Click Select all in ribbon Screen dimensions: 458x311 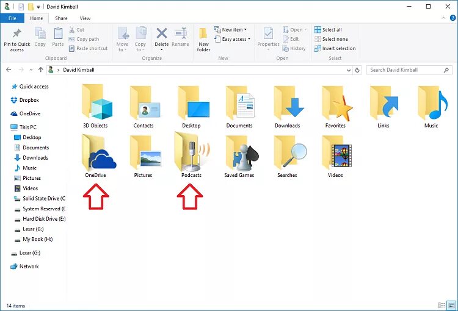pos(328,30)
